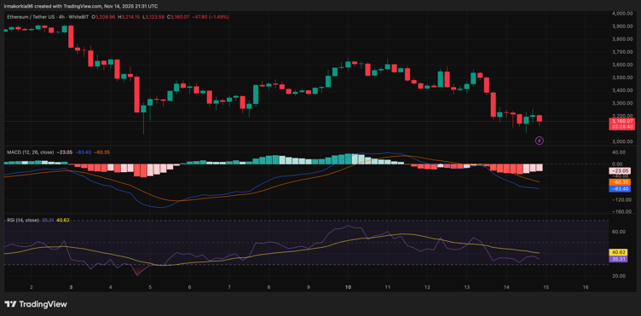Click the 3,900.00 price axis label

click(623, 26)
